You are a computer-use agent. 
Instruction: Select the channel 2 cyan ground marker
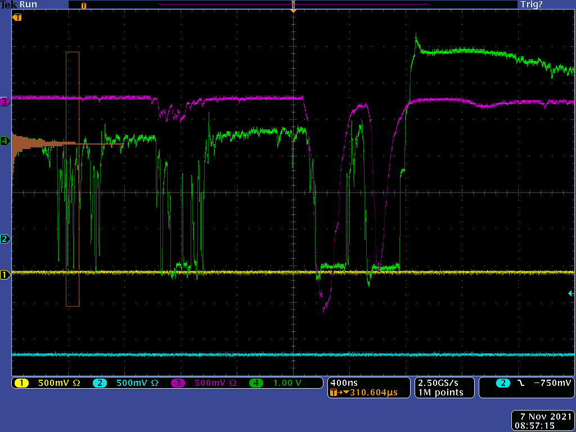tap(6, 239)
